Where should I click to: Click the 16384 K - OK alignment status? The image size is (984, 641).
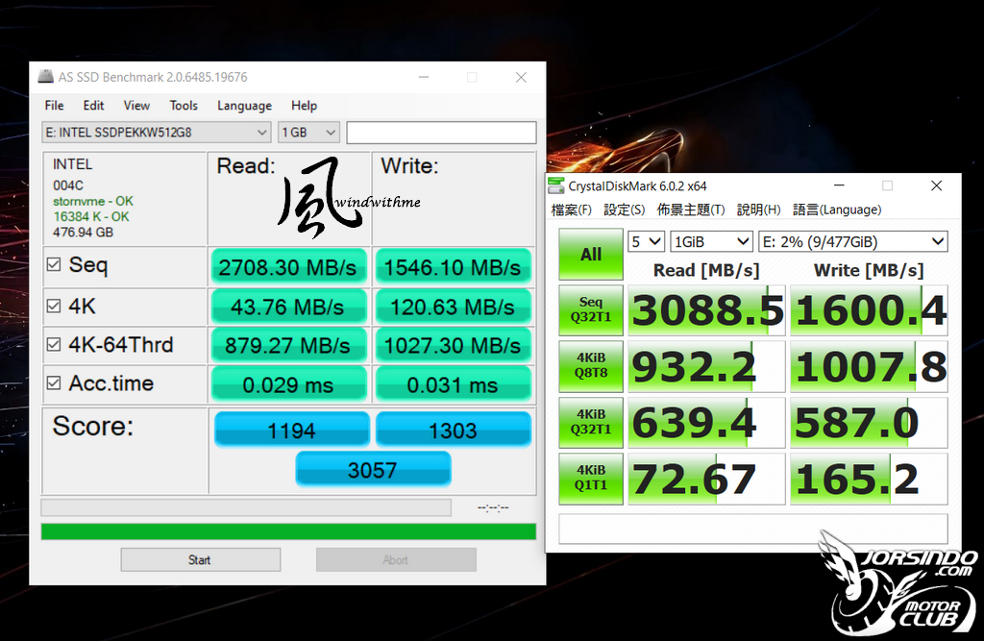[91, 216]
